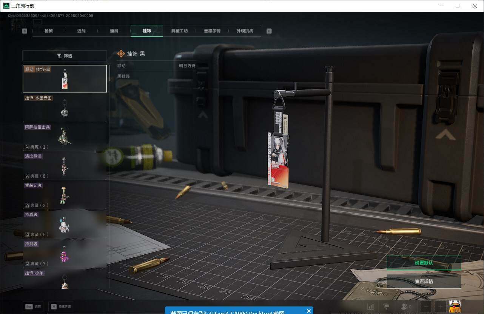Click the 明日方舟 collaboration label
Image resolution: width=484 pixels, height=314 pixels.
pyautogui.click(x=187, y=66)
